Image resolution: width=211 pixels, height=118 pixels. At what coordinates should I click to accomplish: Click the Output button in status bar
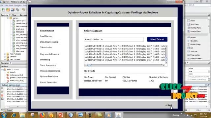pos(8,110)
